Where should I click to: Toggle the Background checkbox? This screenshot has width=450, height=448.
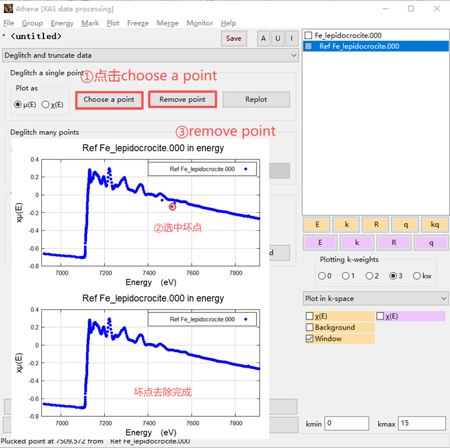click(x=309, y=327)
